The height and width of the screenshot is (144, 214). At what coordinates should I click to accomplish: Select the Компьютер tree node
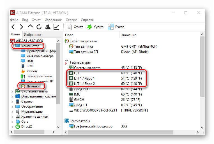27,46
